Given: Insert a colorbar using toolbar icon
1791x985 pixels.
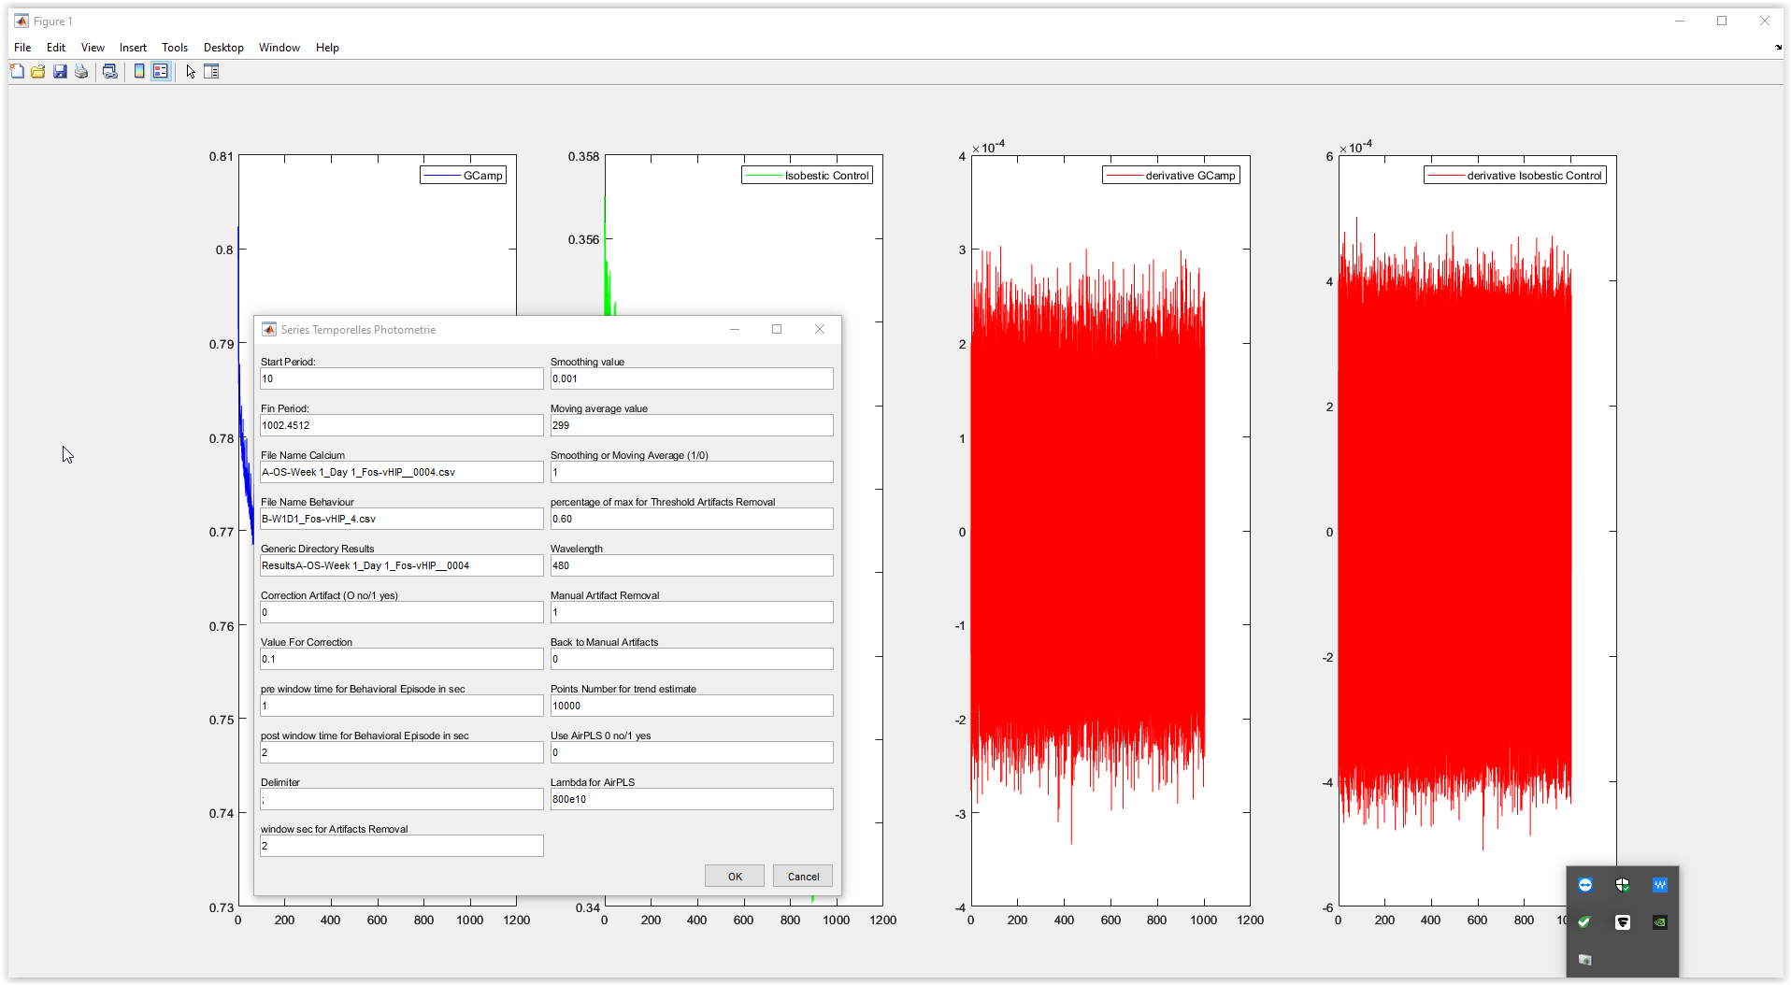Looking at the screenshot, I should (139, 71).
